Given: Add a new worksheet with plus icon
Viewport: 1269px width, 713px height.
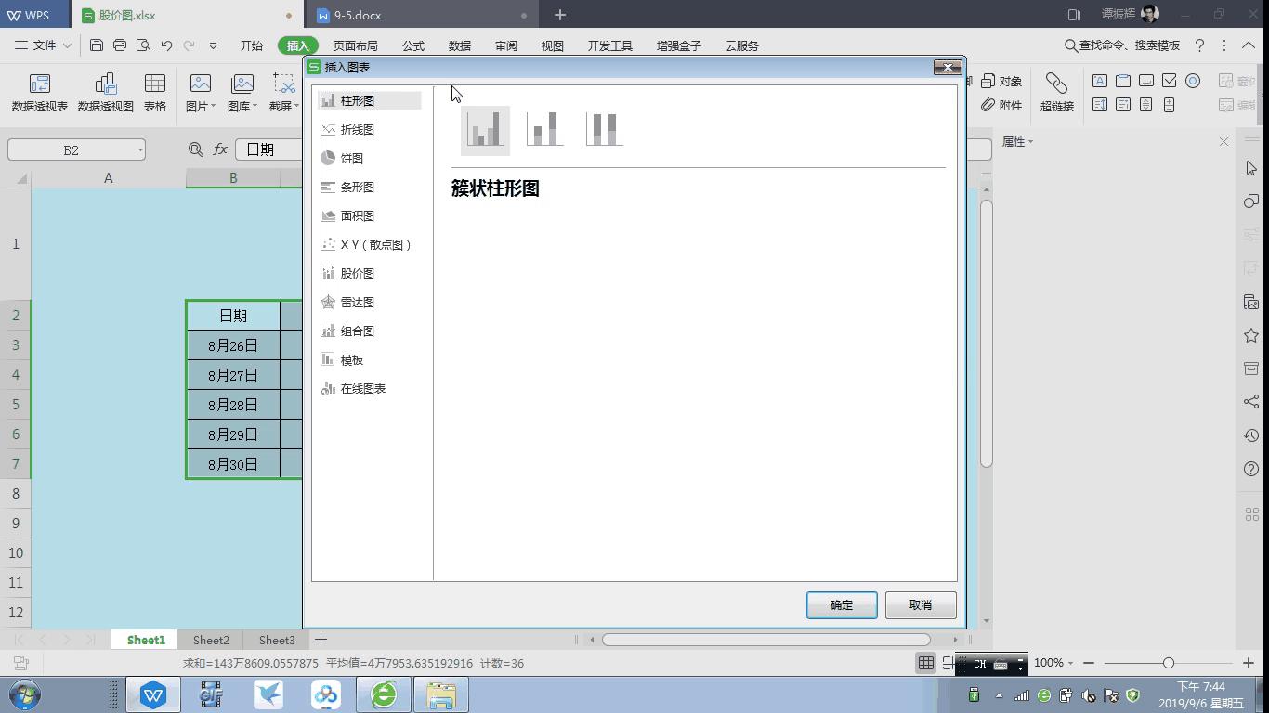Looking at the screenshot, I should tap(321, 640).
